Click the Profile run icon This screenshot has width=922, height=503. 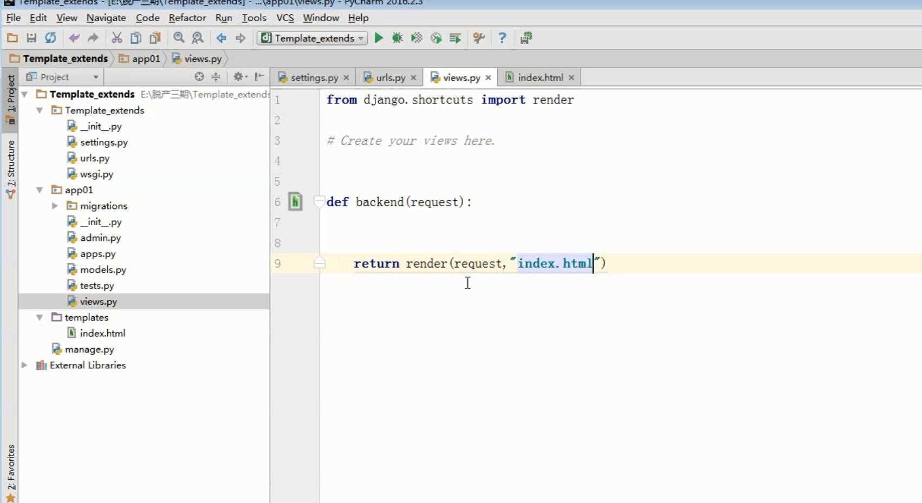(436, 38)
